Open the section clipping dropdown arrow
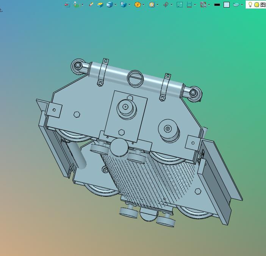The image size is (266, 256). pyautogui.click(x=195, y=5)
